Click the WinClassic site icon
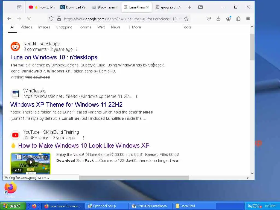The height and width of the screenshot is (210, 280). point(15,94)
